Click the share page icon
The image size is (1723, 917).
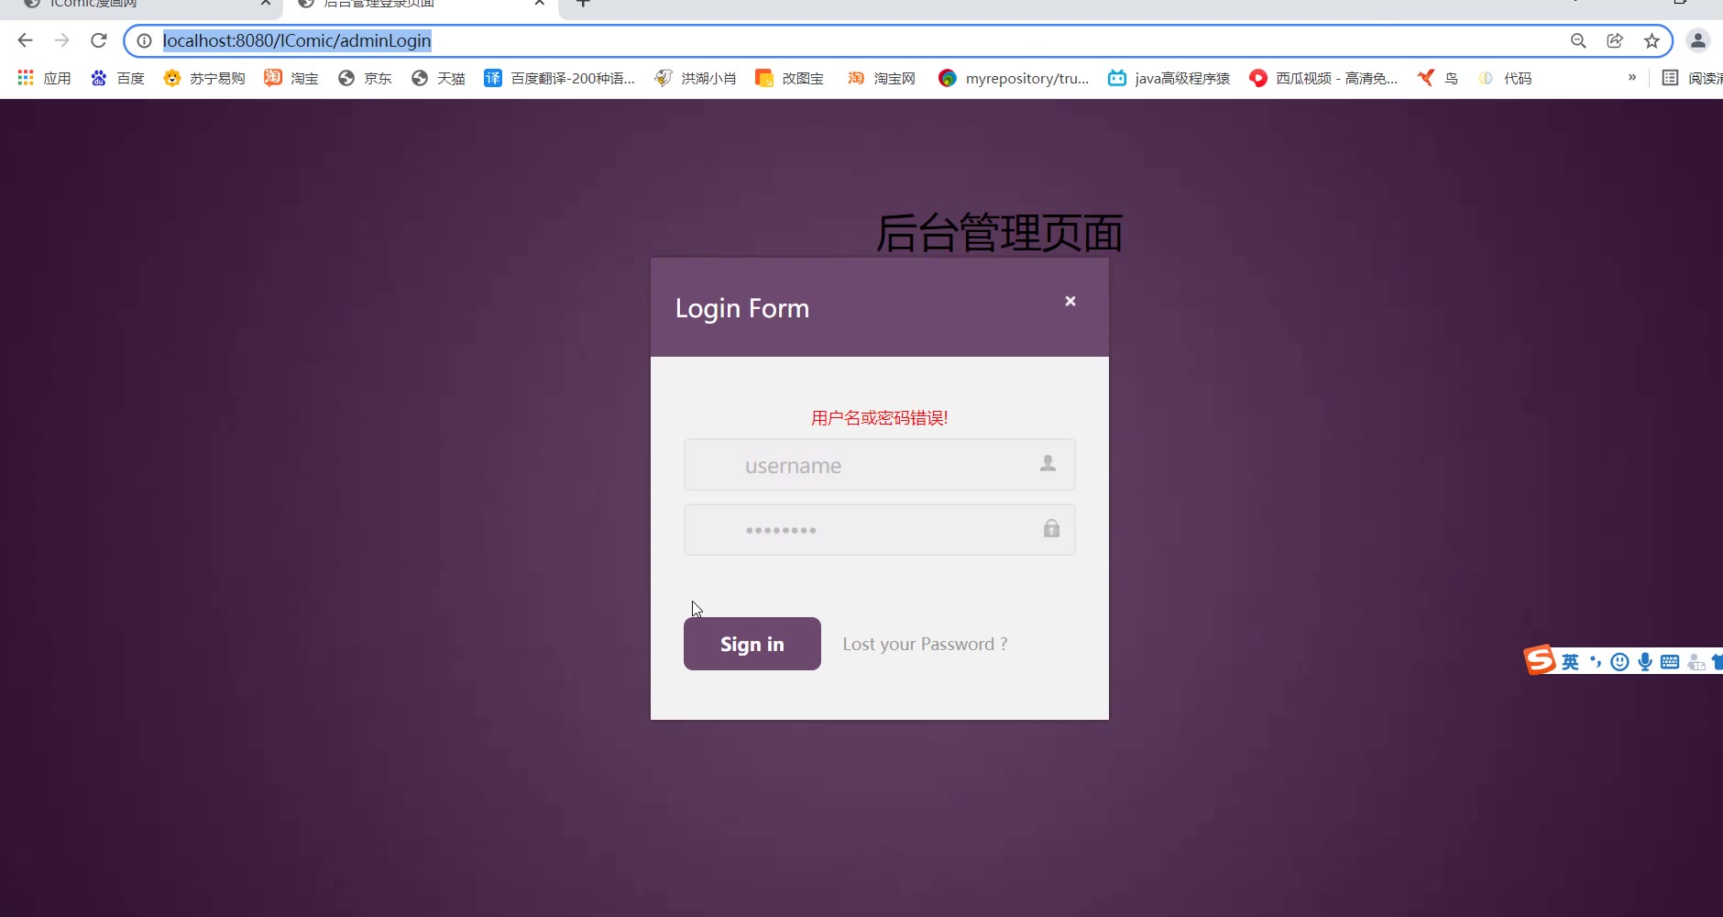tap(1615, 40)
